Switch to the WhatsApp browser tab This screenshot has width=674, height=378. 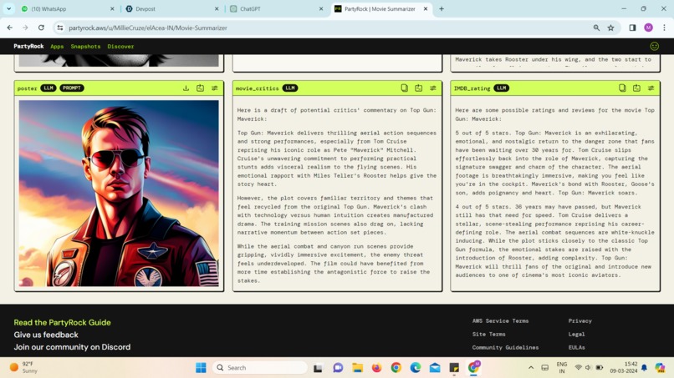coord(68,8)
